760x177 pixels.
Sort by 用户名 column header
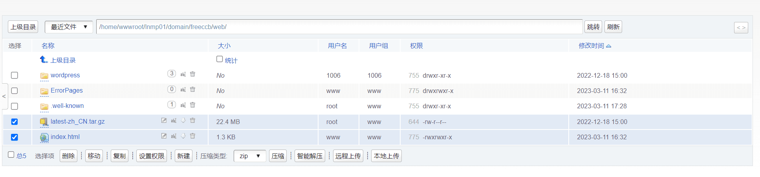click(337, 46)
